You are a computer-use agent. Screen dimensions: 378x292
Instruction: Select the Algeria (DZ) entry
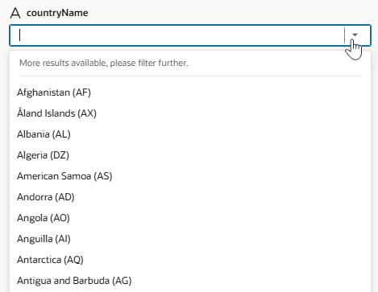tap(190, 155)
